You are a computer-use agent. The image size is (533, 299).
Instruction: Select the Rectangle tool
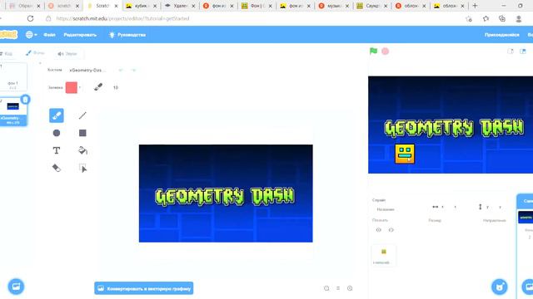coord(82,133)
